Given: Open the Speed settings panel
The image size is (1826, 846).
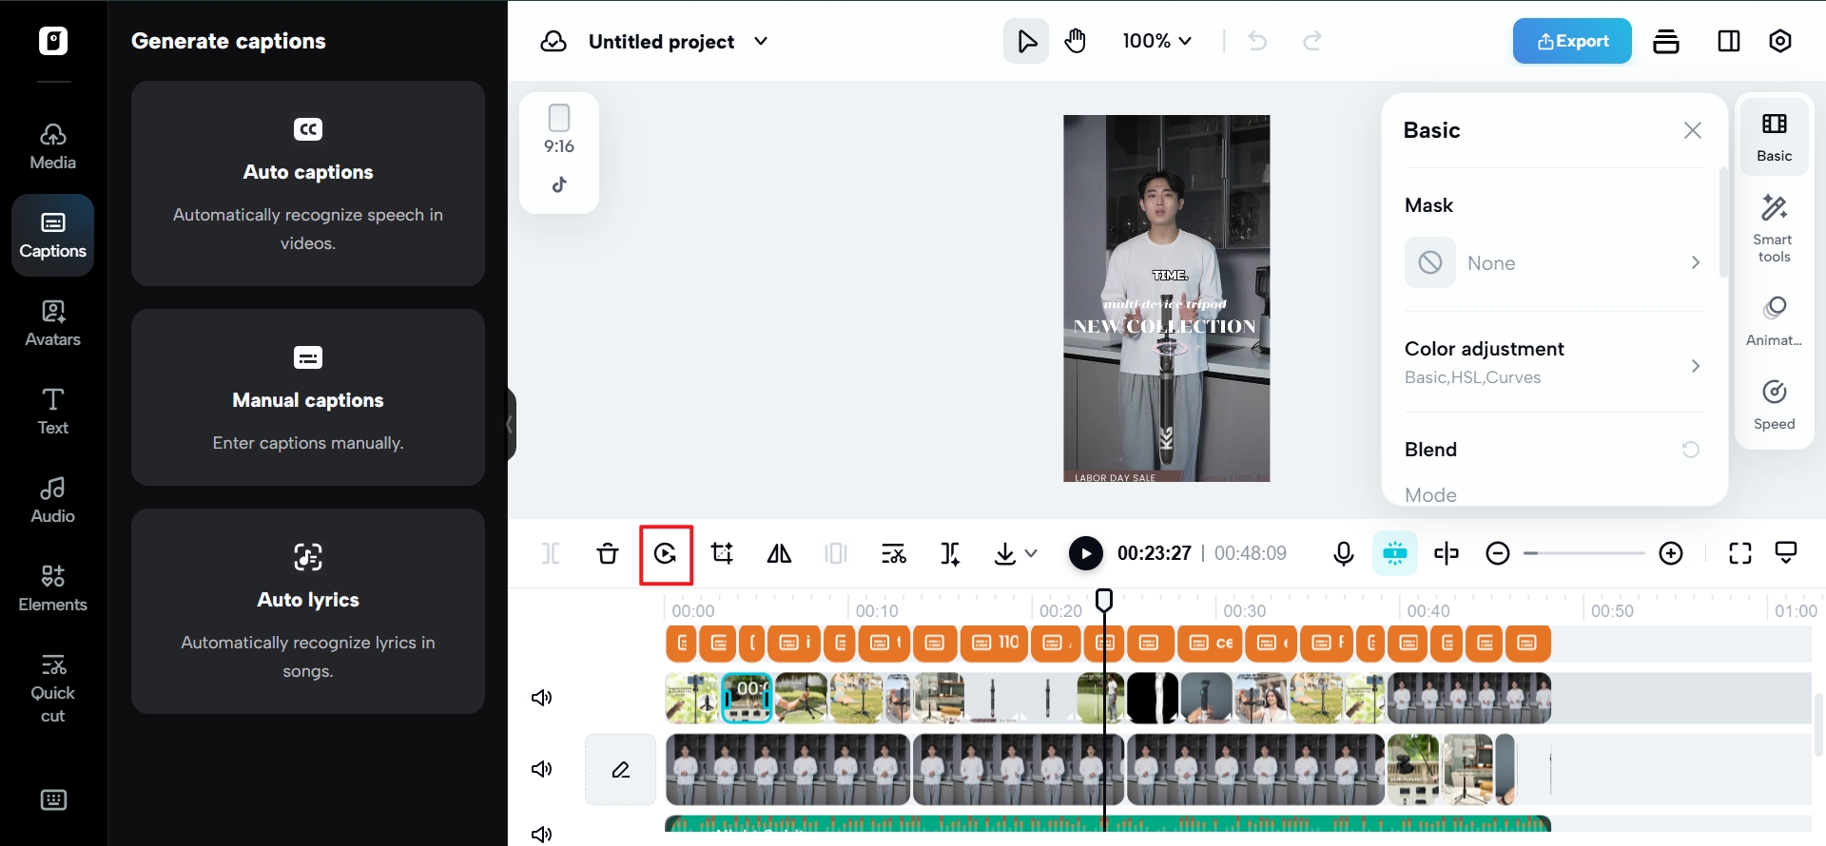Looking at the screenshot, I should click(1774, 404).
